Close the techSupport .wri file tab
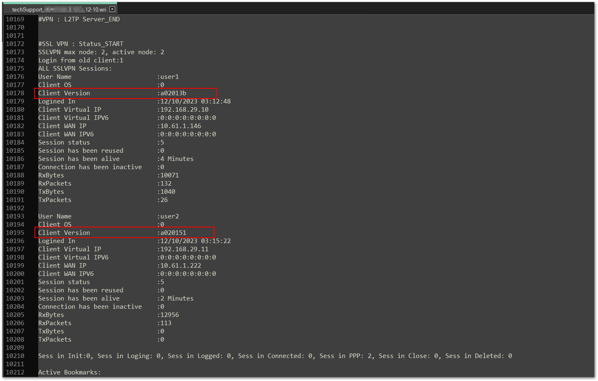Image resolution: width=598 pixels, height=381 pixels. tap(112, 9)
